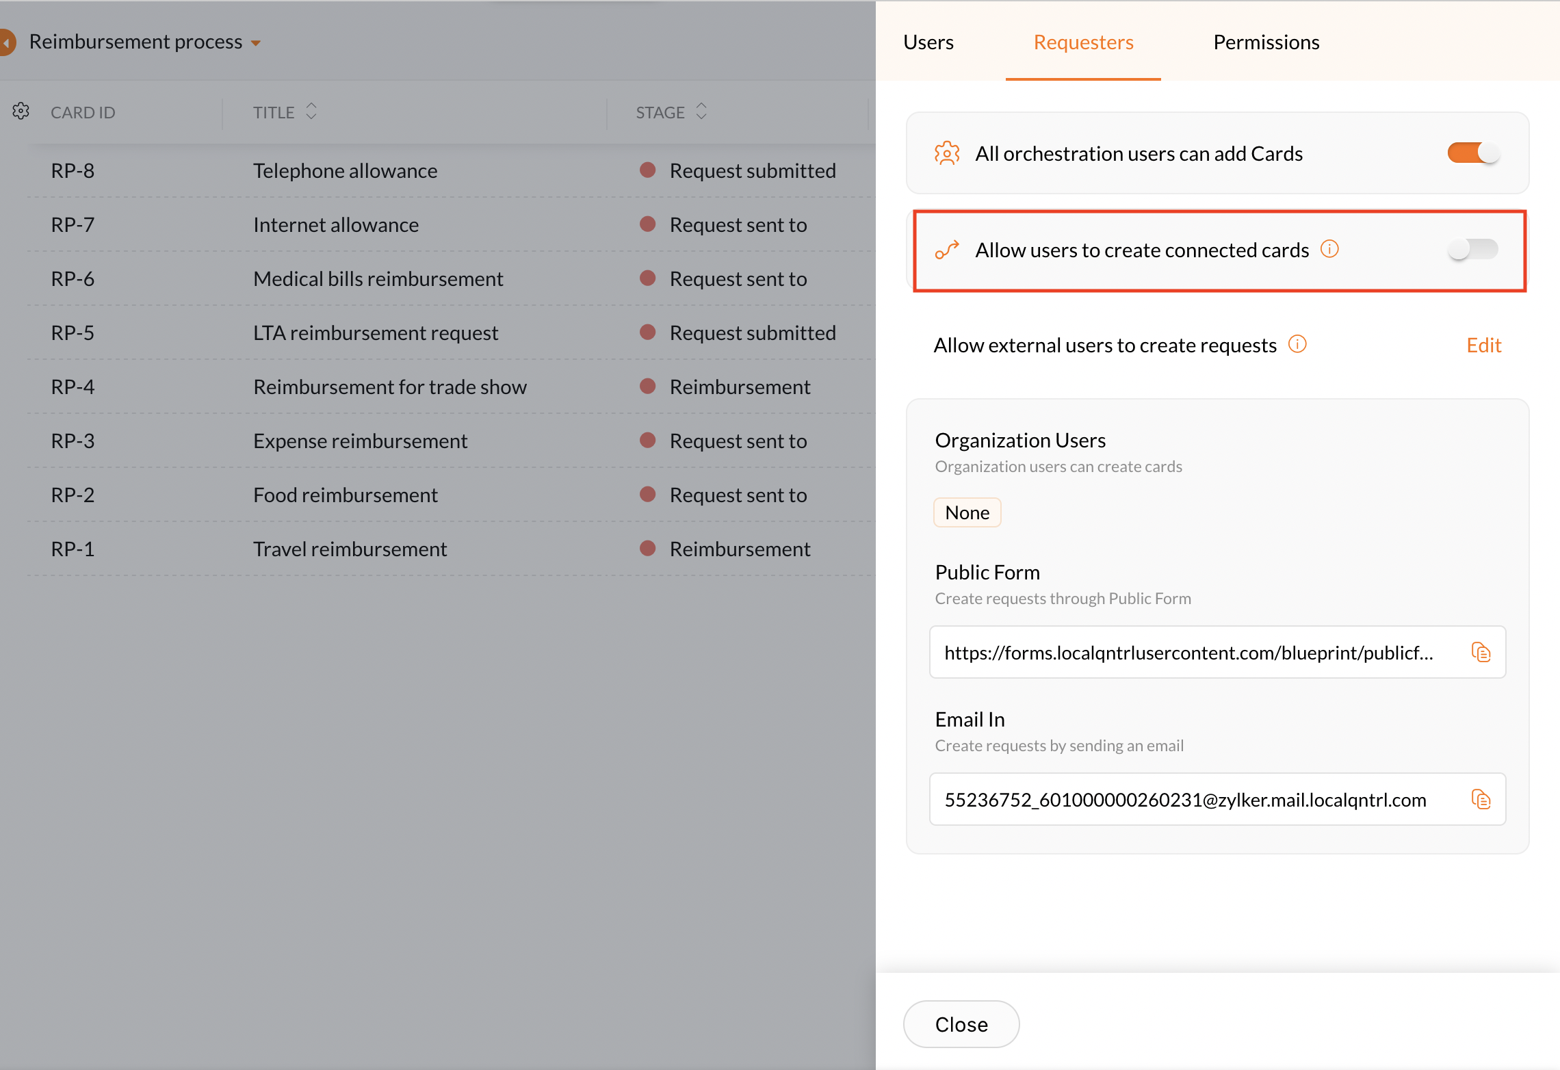The image size is (1560, 1070).
Task: Switch to the Permissions tab
Action: (1266, 42)
